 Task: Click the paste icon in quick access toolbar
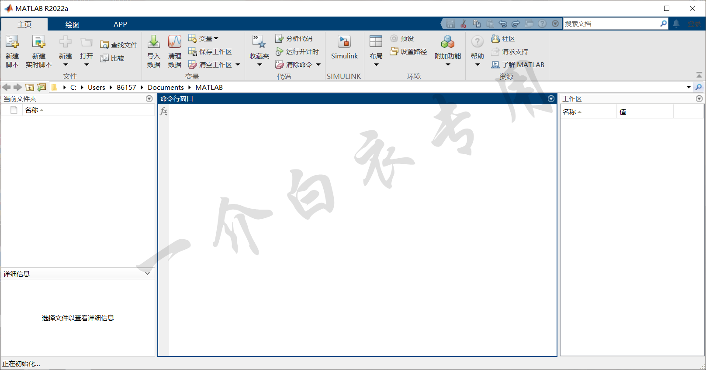pyautogui.click(x=490, y=24)
